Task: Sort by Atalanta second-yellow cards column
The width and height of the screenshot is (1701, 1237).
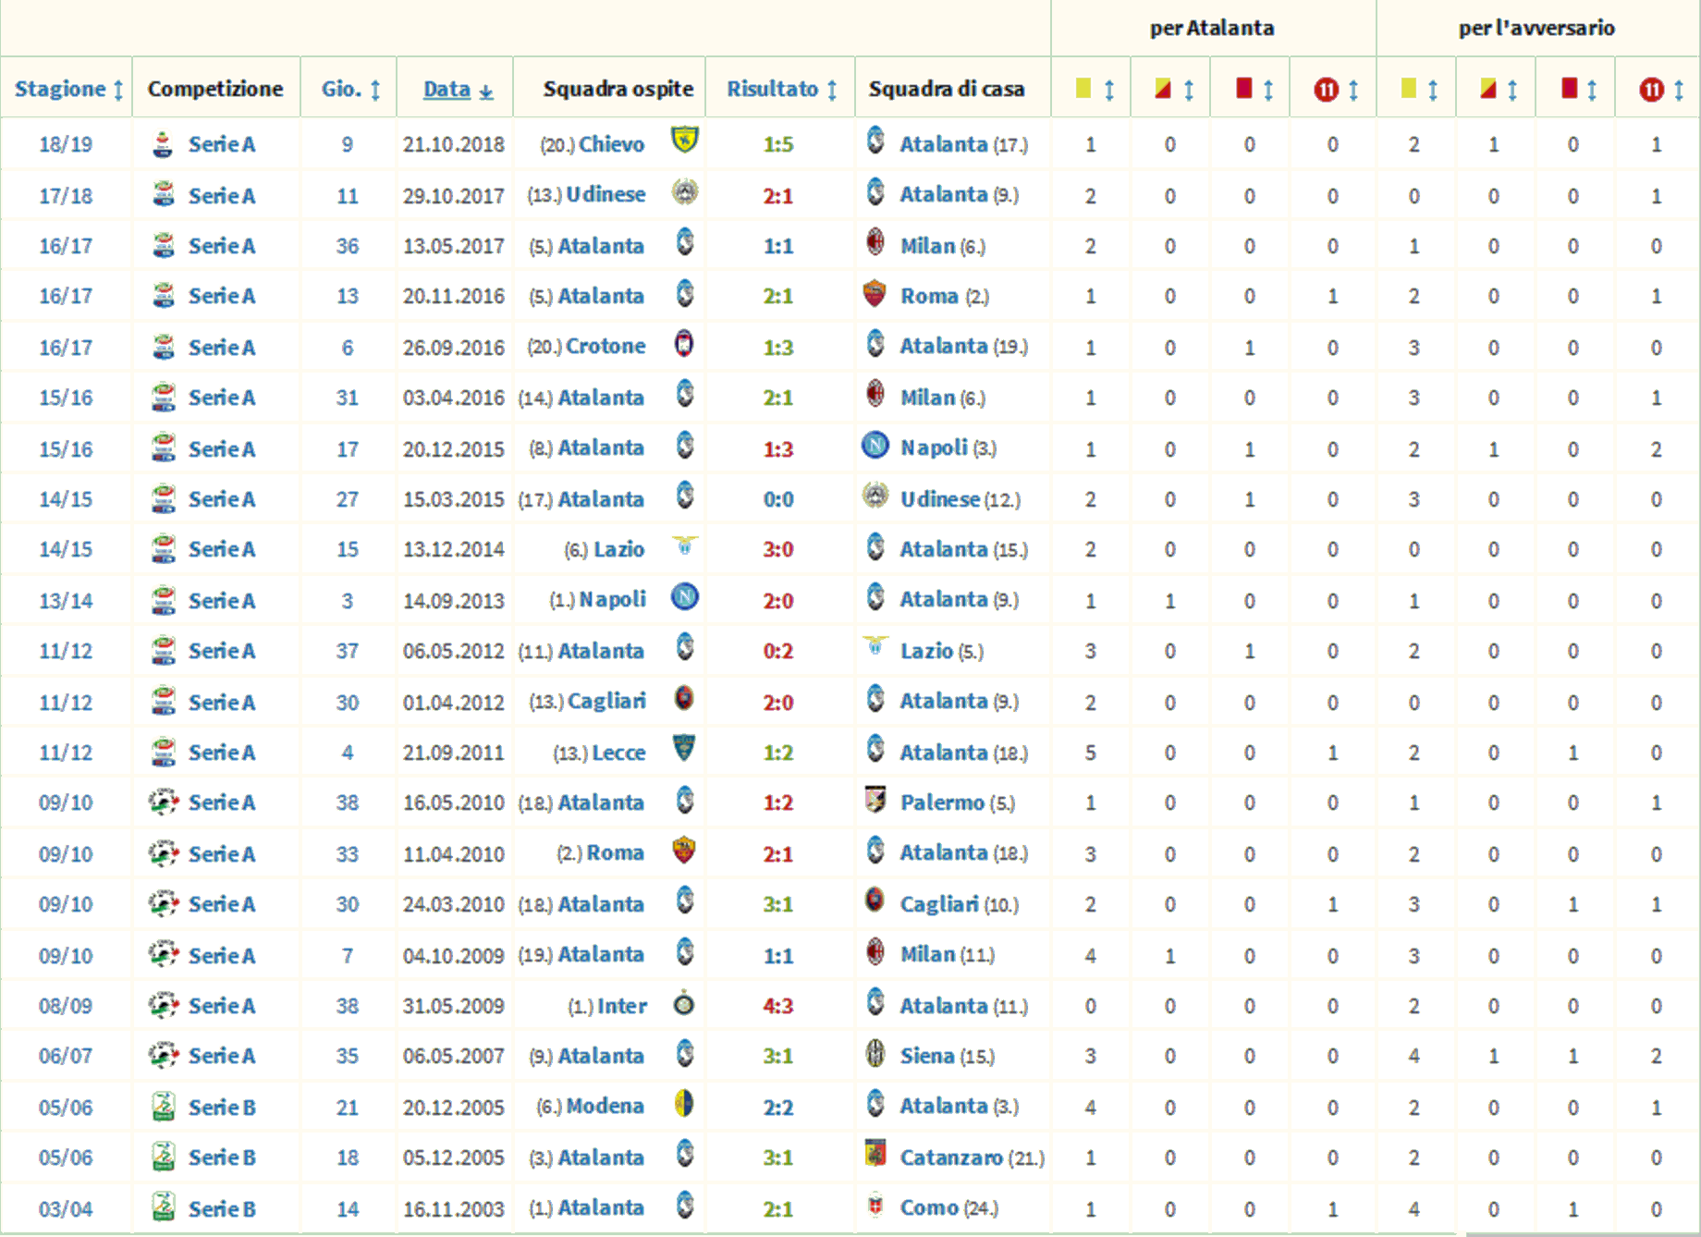Action: pos(1174,90)
